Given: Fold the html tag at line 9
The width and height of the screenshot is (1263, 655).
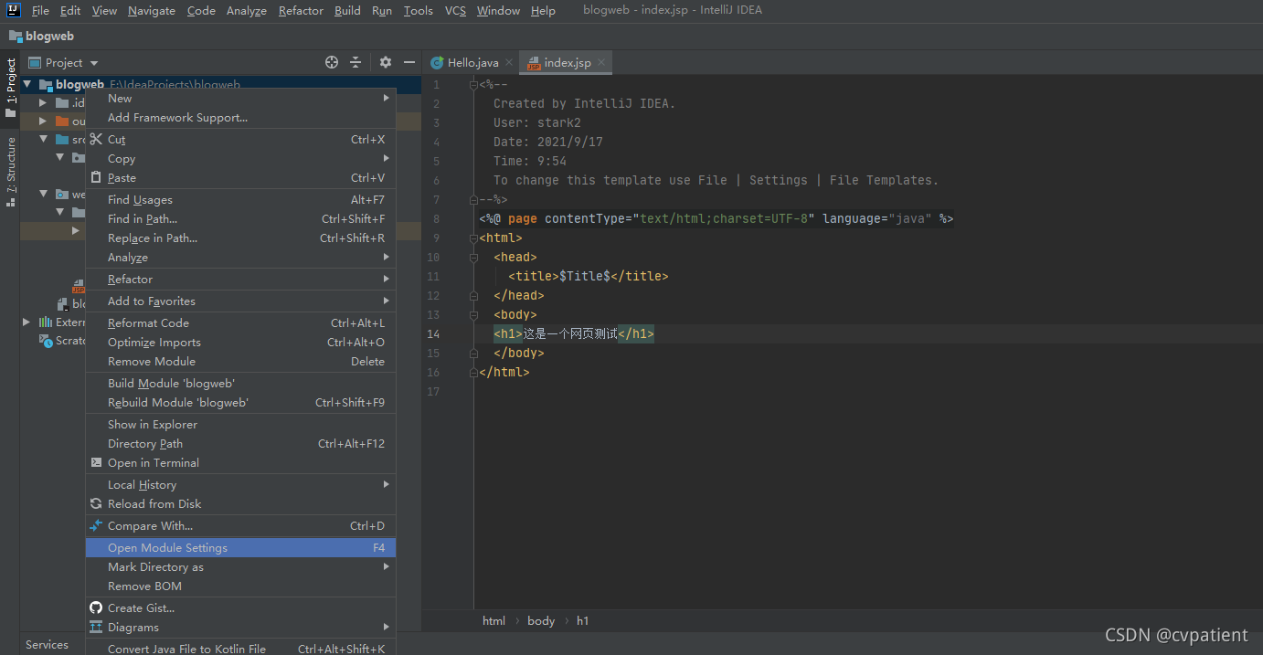Looking at the screenshot, I should coord(473,238).
